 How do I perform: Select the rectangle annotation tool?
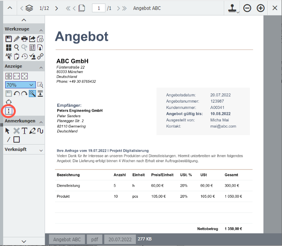[17, 139]
